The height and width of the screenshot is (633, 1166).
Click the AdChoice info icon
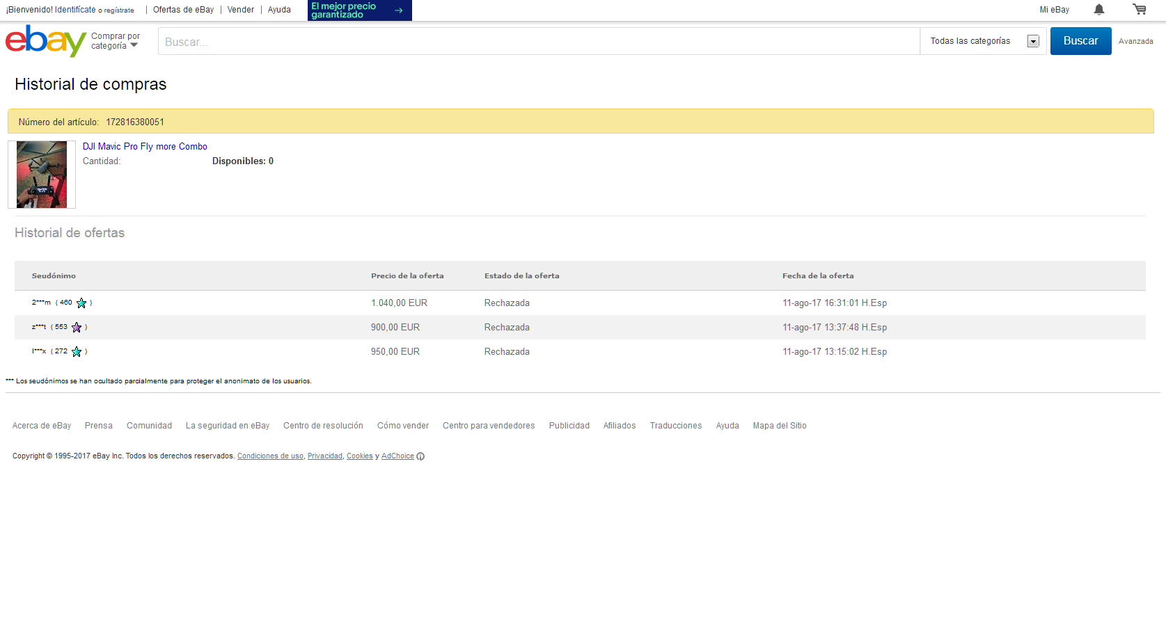click(420, 456)
